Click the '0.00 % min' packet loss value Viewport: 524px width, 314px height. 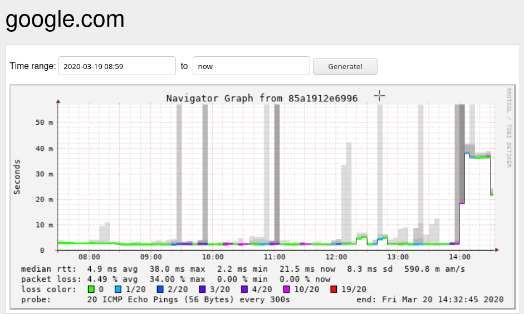pos(242,279)
